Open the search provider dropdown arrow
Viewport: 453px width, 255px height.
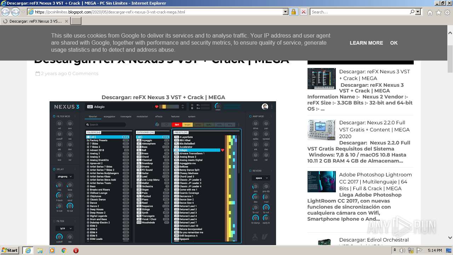(x=418, y=12)
